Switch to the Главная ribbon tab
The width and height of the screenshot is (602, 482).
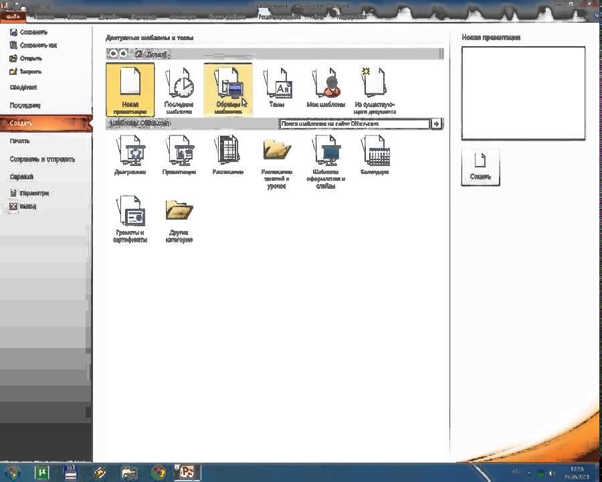pyautogui.click(x=43, y=17)
